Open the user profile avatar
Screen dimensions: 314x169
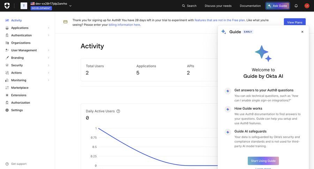coord(307,6)
